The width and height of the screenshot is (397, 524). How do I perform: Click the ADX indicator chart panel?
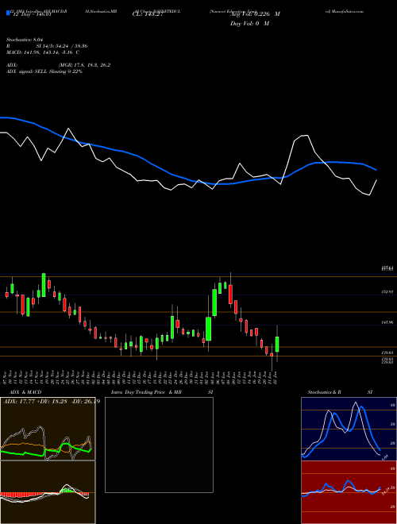[x=48, y=429]
